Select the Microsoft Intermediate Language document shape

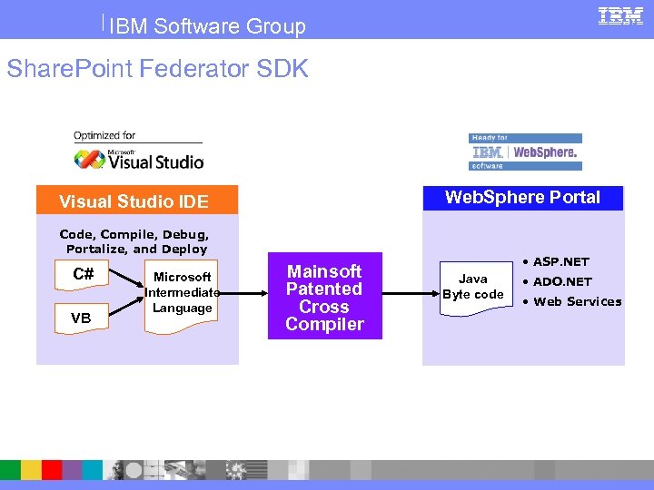[181, 296]
